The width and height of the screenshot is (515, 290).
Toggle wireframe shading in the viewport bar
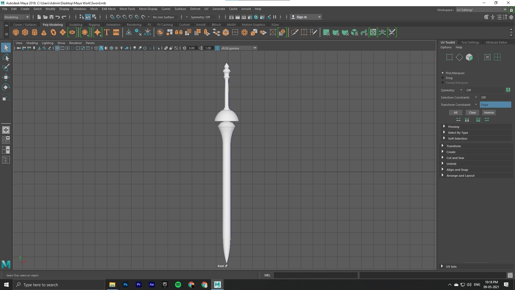point(96,48)
